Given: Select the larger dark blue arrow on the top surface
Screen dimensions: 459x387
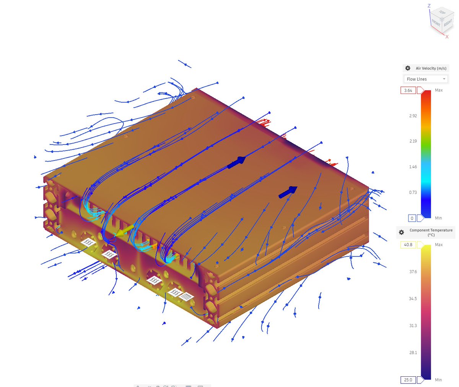Looking at the screenshot, I should point(236,162).
